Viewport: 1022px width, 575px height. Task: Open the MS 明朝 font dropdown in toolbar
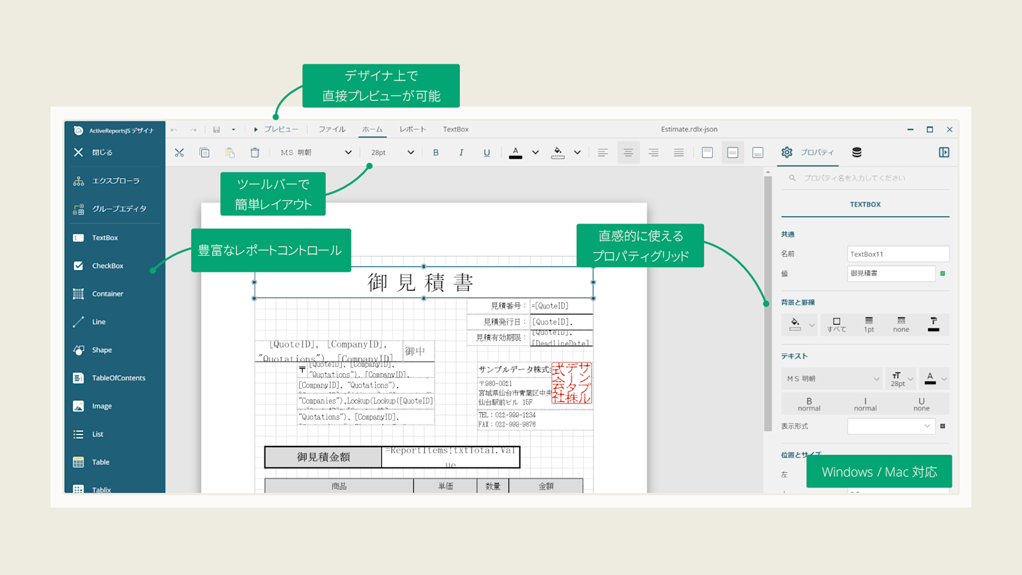pos(316,153)
